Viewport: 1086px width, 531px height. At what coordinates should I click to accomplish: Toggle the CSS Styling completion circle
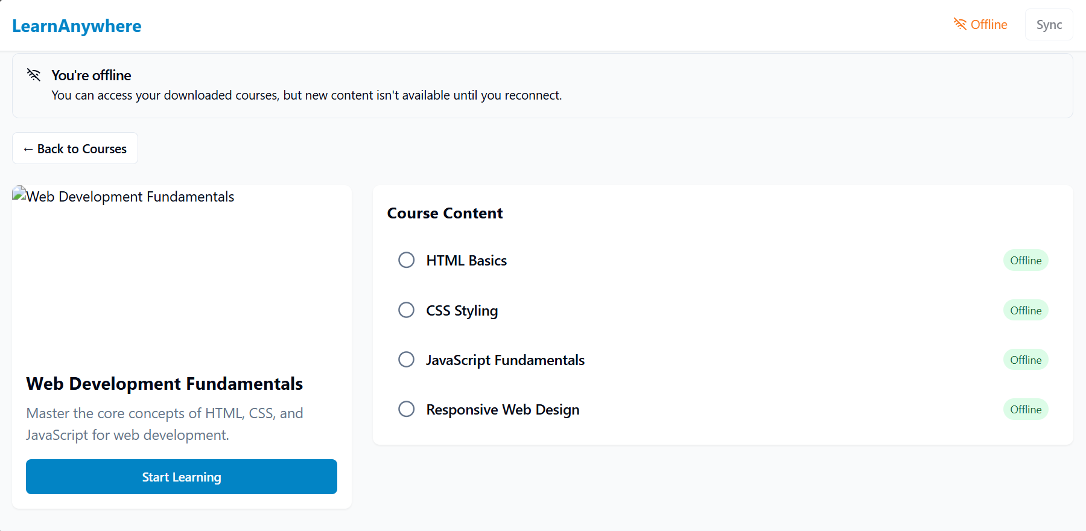coord(407,310)
